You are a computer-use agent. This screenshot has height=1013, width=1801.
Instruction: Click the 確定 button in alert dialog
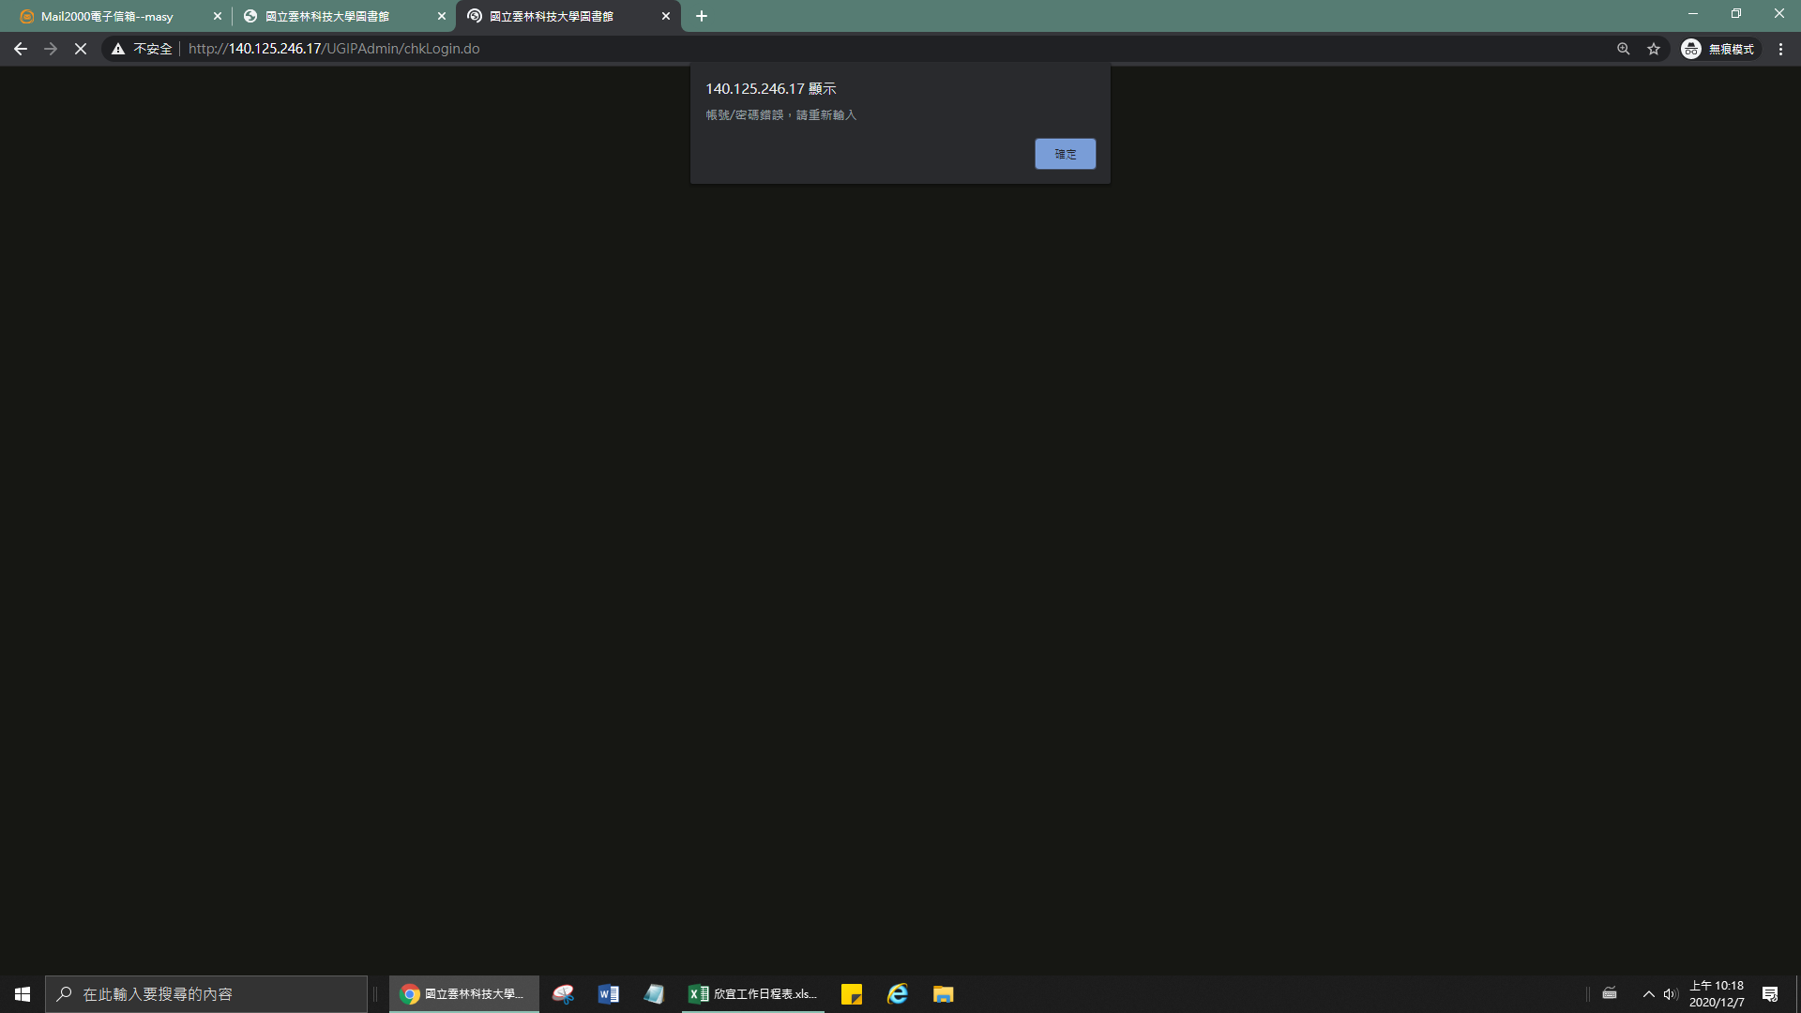(1065, 154)
